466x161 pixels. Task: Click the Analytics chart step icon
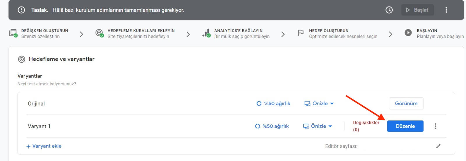[206, 33]
